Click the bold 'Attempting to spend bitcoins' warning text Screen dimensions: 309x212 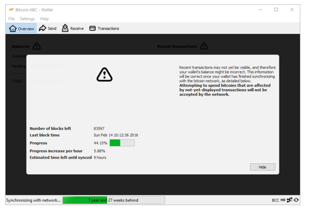[225, 90]
